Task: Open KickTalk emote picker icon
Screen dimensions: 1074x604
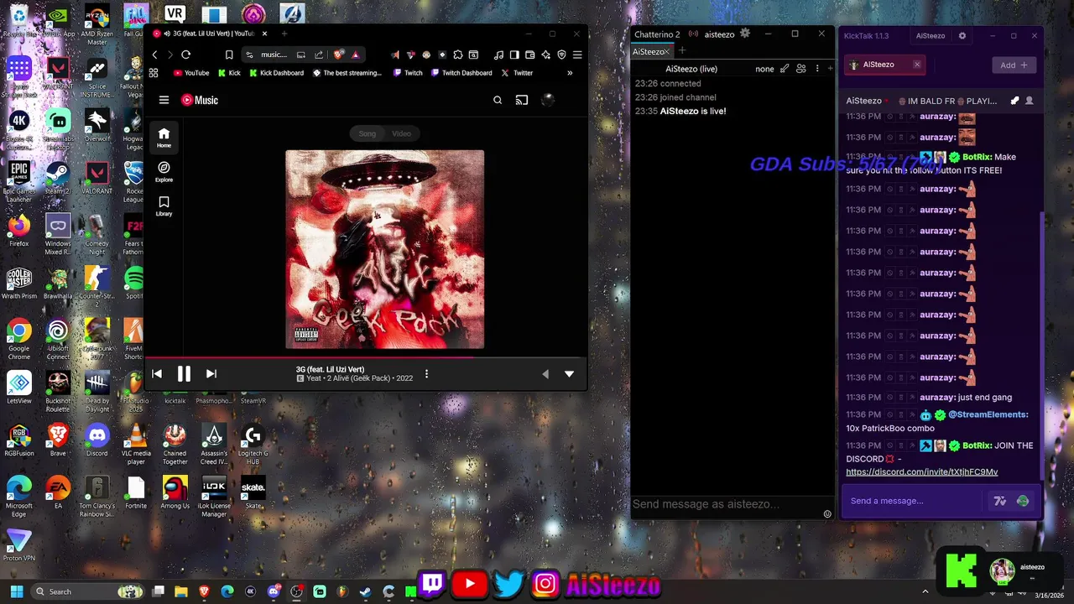Action: click(1022, 501)
